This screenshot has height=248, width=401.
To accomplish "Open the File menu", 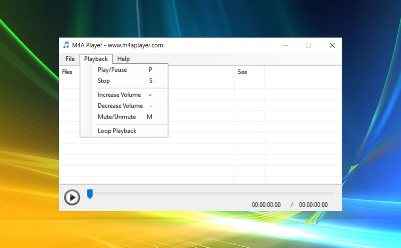I will pyautogui.click(x=70, y=59).
